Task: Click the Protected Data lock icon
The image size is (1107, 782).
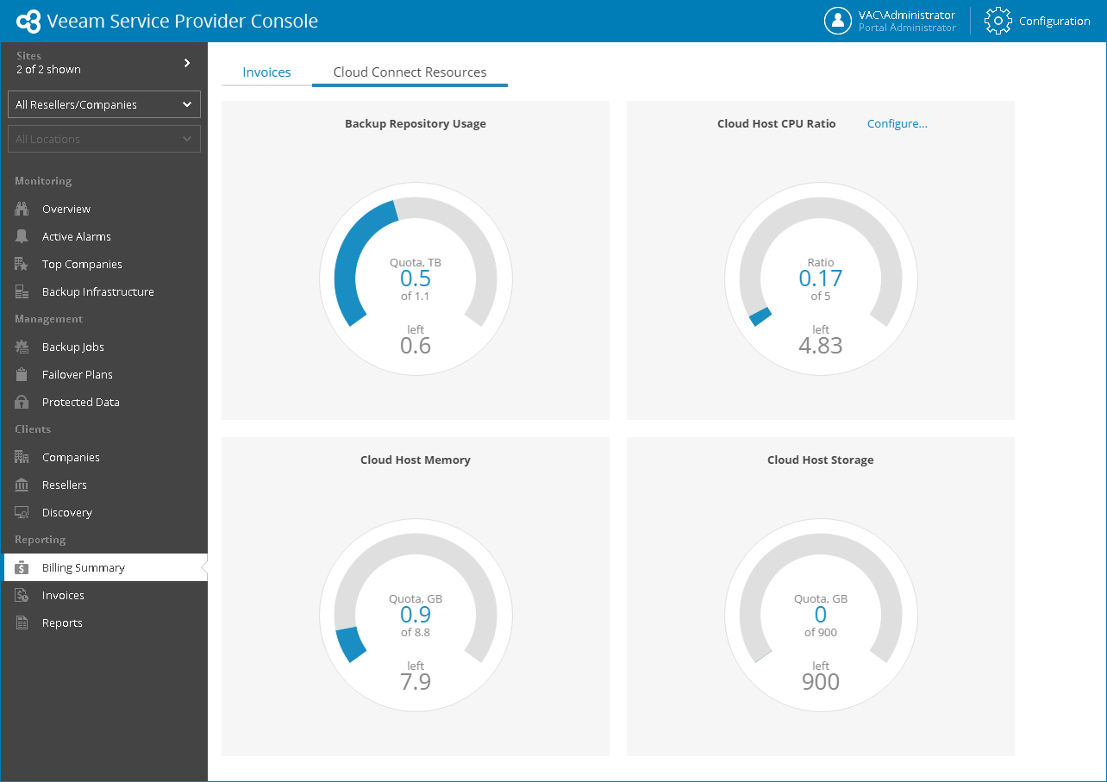Action: pos(22,402)
